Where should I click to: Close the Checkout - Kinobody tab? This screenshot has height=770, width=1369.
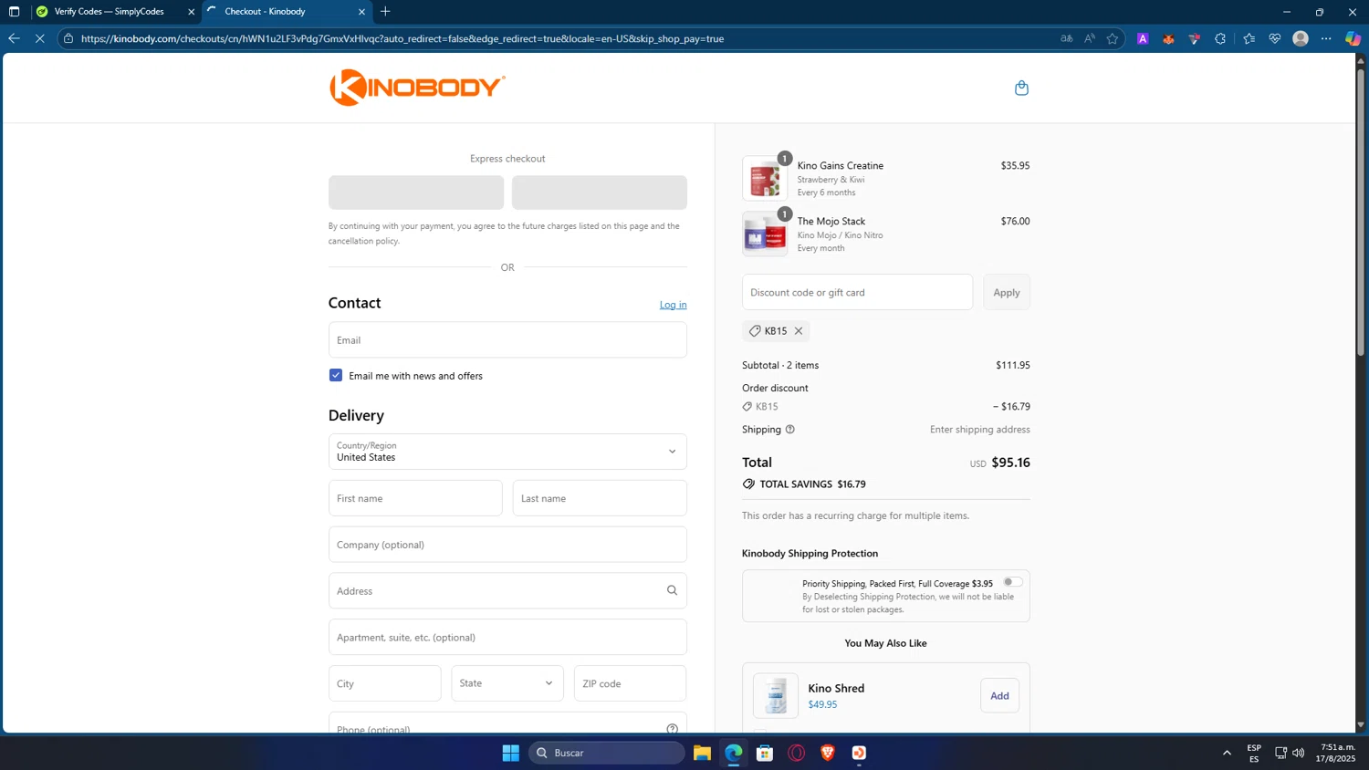(x=361, y=12)
